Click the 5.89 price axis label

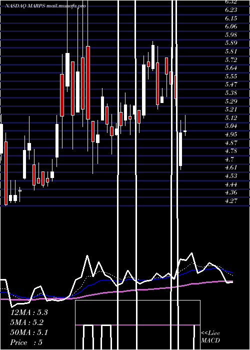pos(231,43)
